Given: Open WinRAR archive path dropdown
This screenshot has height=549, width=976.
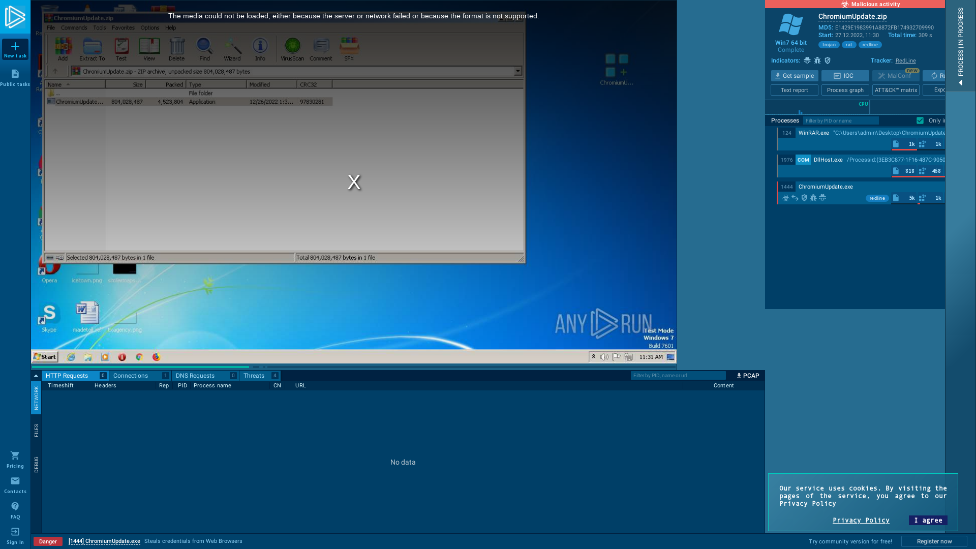Looking at the screenshot, I should click(x=517, y=71).
